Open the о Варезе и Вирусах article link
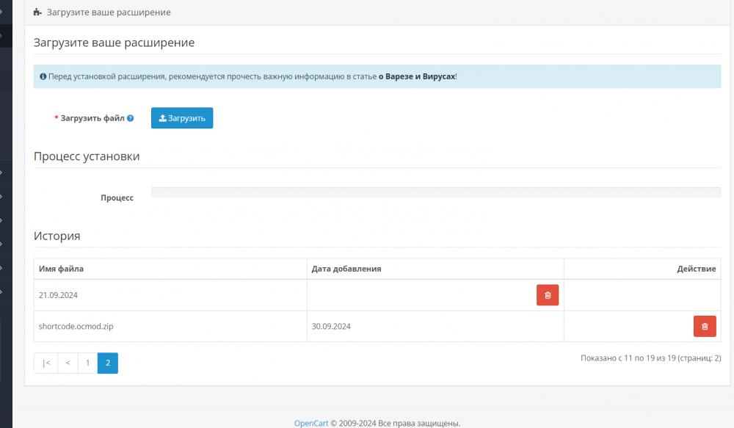 pyautogui.click(x=417, y=76)
